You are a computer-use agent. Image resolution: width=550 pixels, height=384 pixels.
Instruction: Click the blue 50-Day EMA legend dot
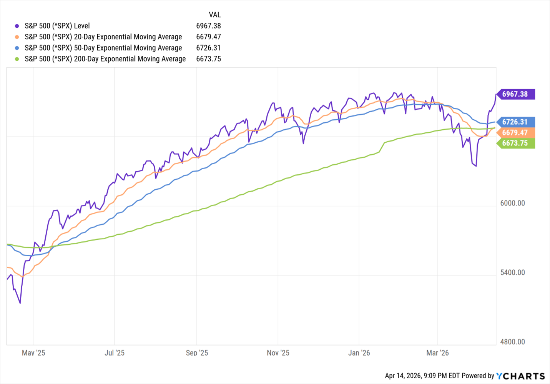pyautogui.click(x=17, y=48)
